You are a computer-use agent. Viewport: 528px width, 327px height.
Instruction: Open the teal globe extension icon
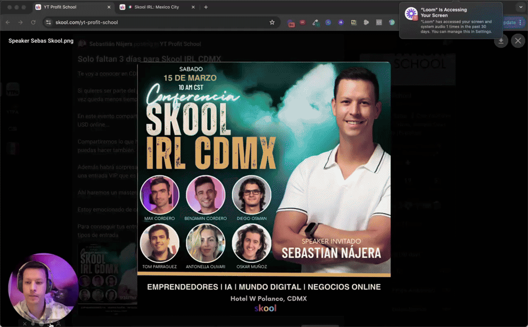[x=392, y=22]
